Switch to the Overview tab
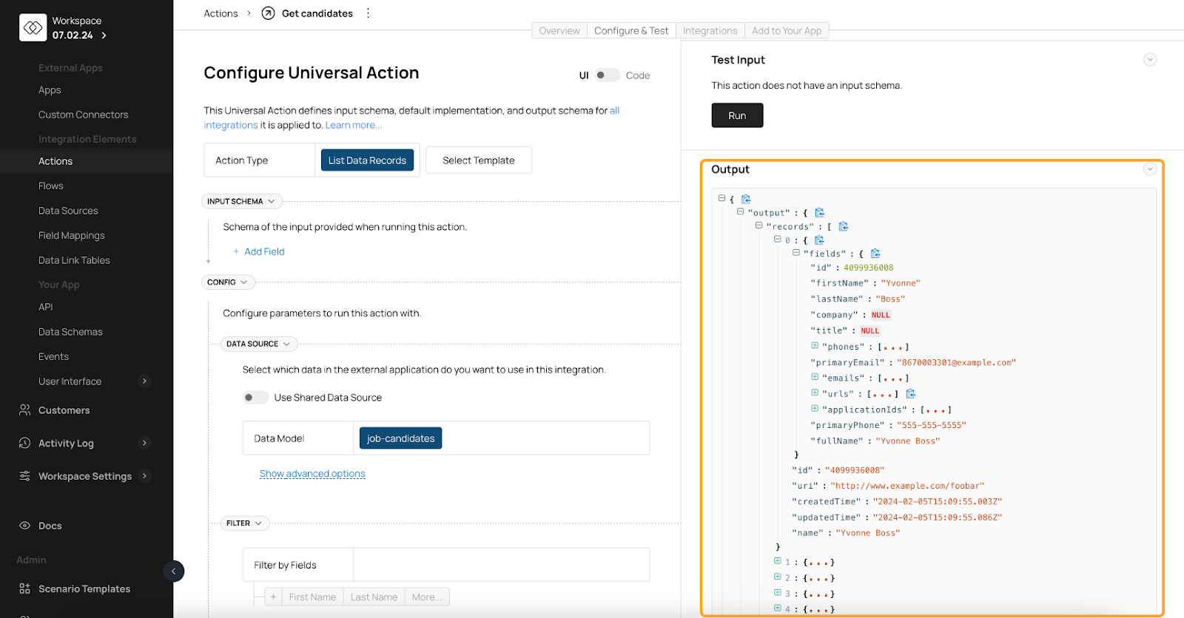 [559, 30]
